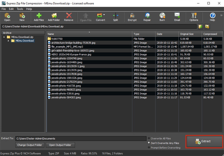Click the Change Output Folder button
This screenshot has height=156, width=224.
point(30,145)
